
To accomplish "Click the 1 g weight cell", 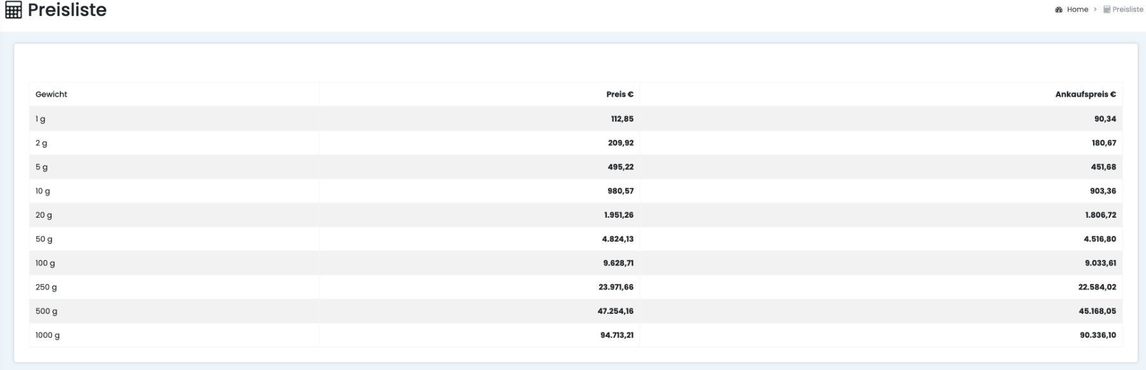I will (x=40, y=119).
